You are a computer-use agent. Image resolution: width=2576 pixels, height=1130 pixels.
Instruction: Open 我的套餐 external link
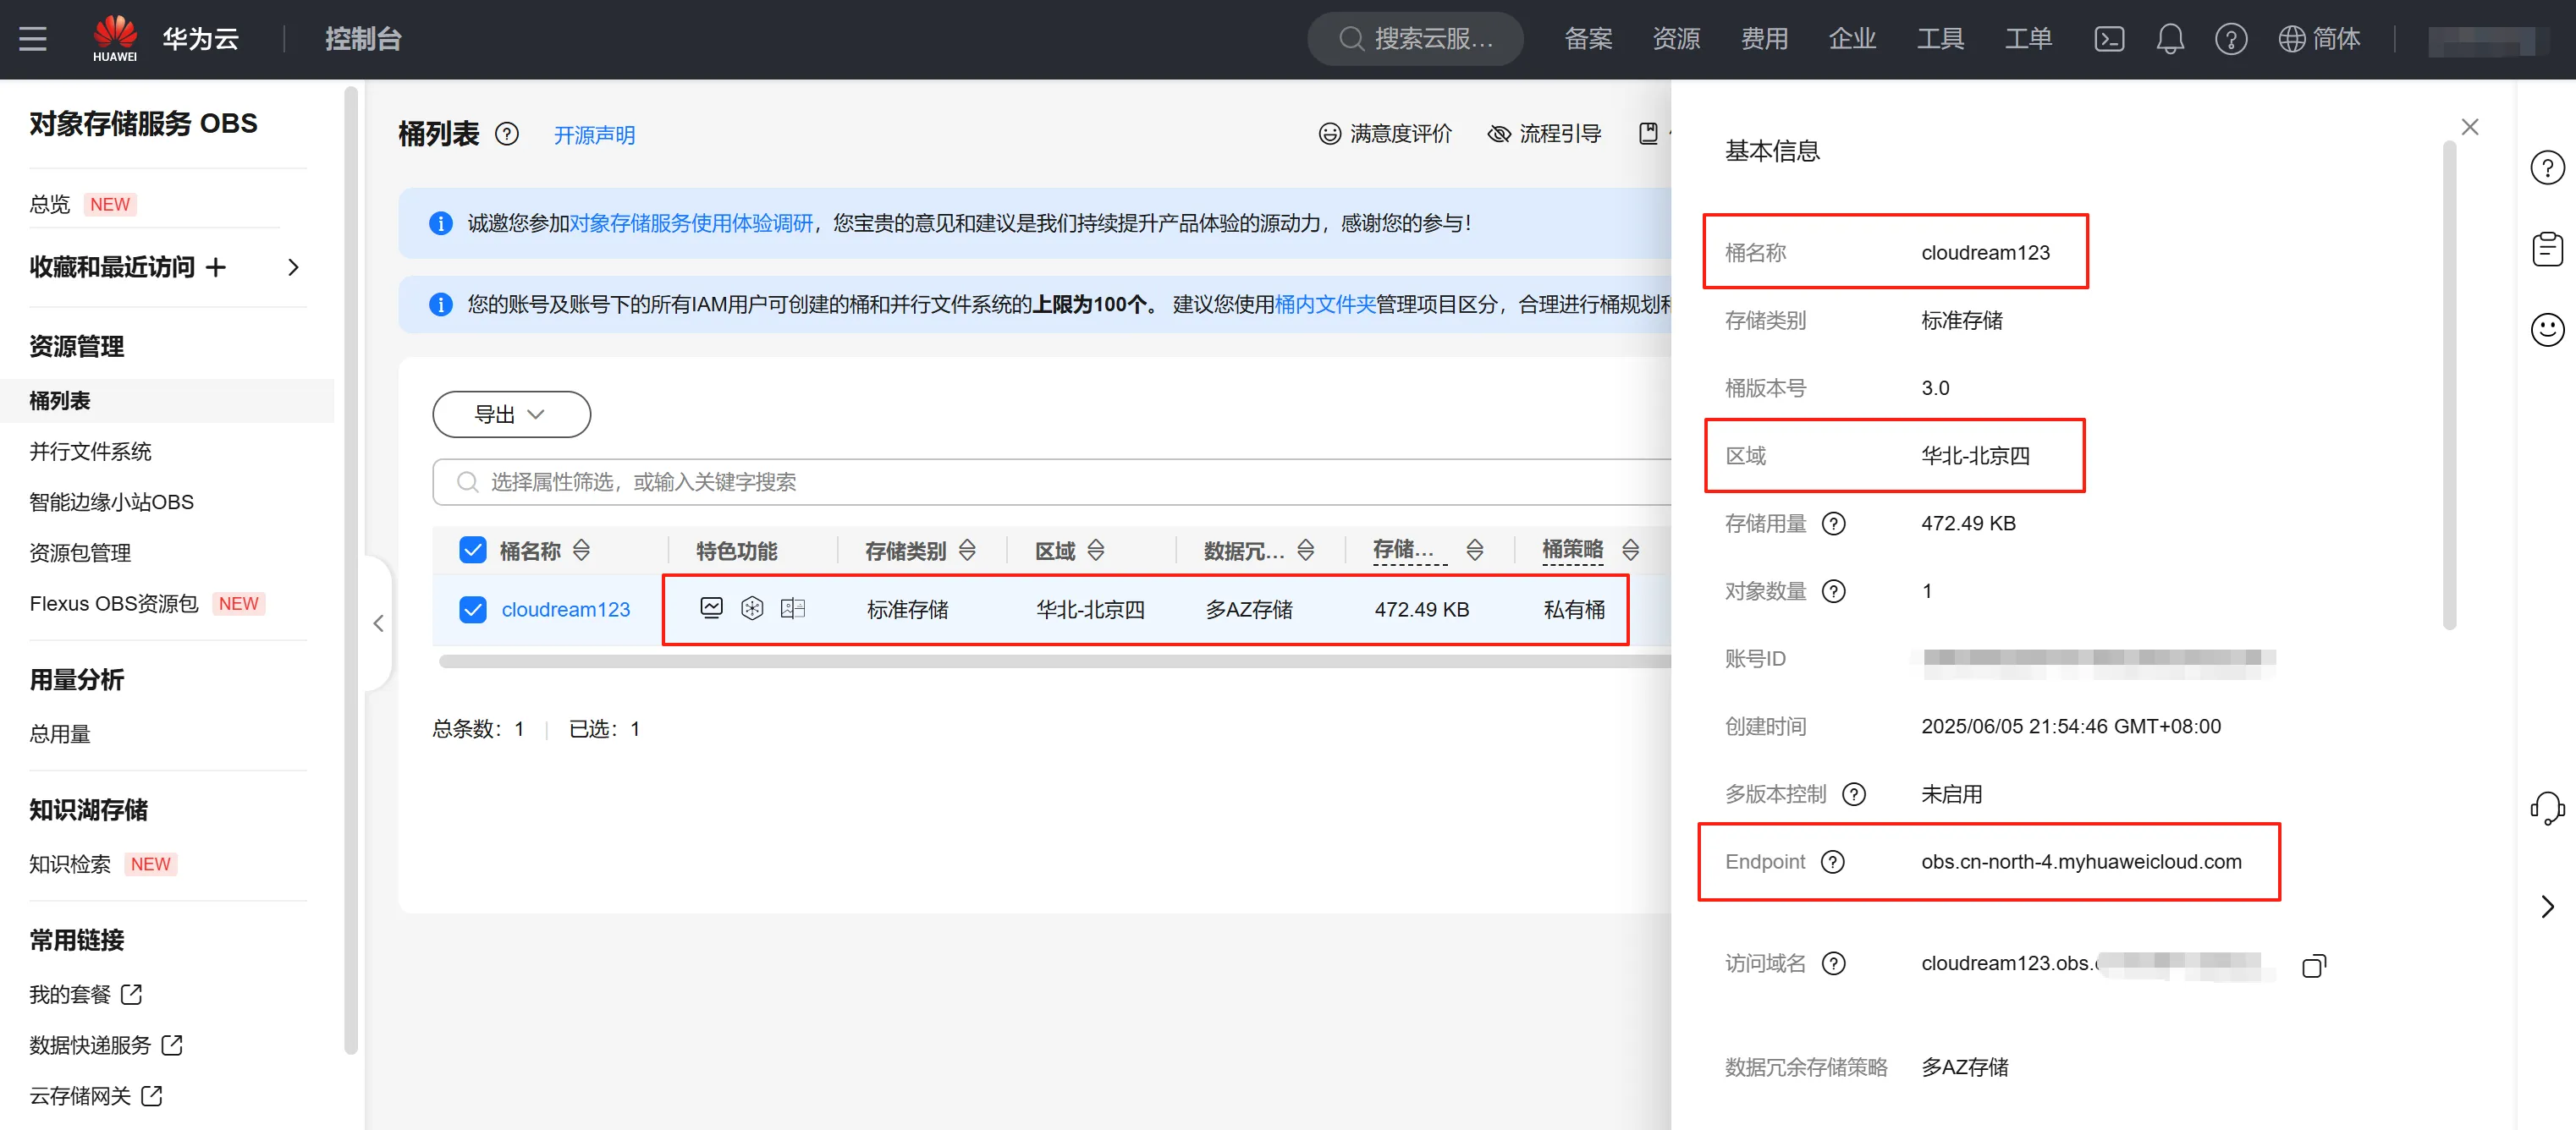pyautogui.click(x=86, y=994)
